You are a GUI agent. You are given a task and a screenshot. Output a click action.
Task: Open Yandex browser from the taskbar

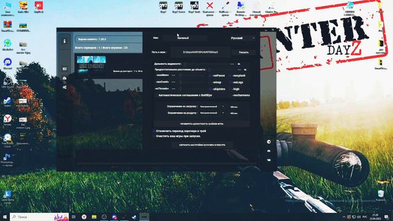click(84, 217)
